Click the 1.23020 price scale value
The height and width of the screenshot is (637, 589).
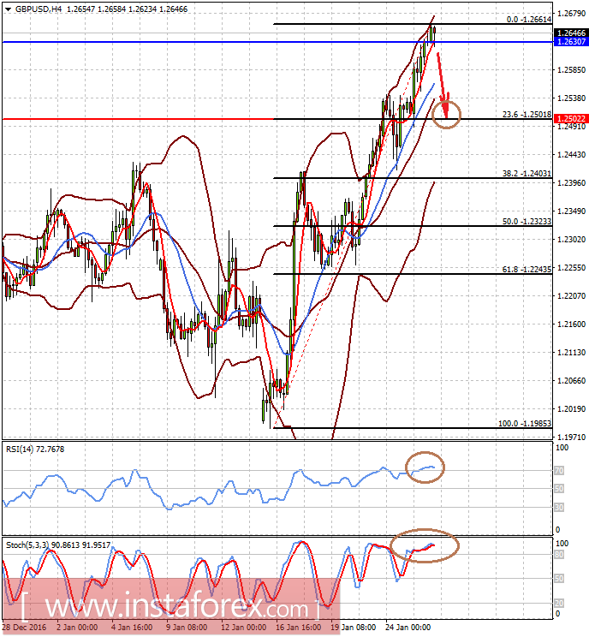(572, 239)
